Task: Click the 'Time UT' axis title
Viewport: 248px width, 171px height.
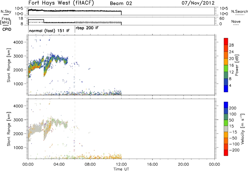Action: [x=121, y=169]
